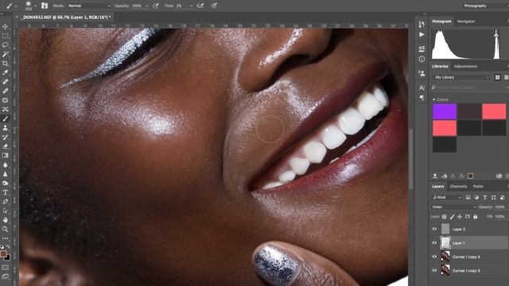The width and height of the screenshot is (509, 286).
Task: Hide Layer 1 with its eye icon
Action: point(434,243)
